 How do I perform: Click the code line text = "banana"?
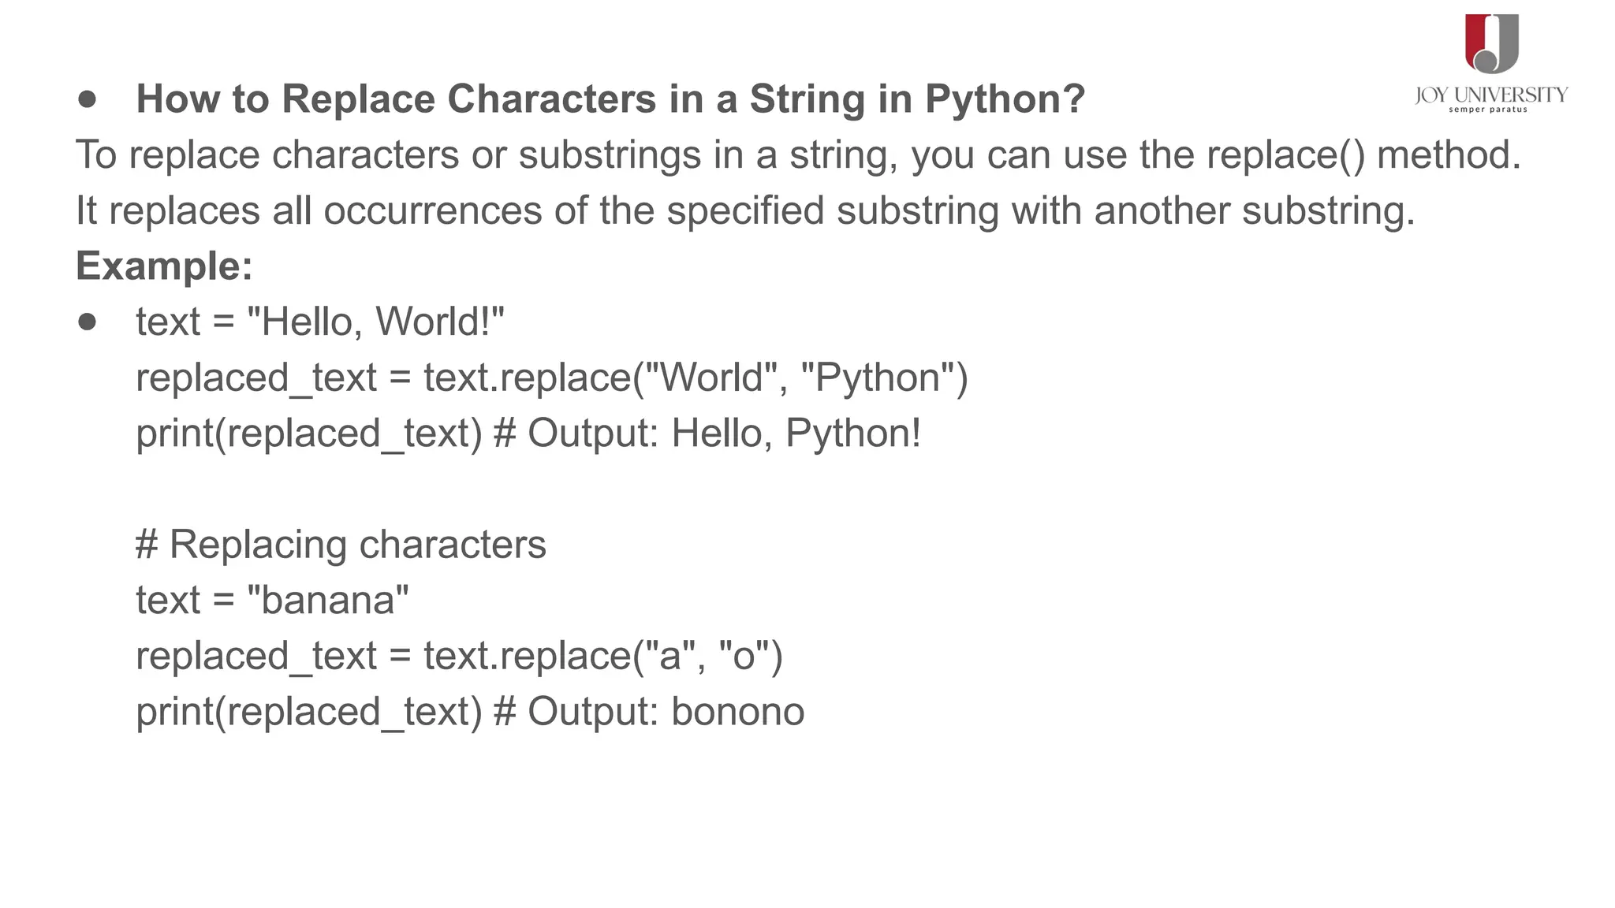coord(272,600)
